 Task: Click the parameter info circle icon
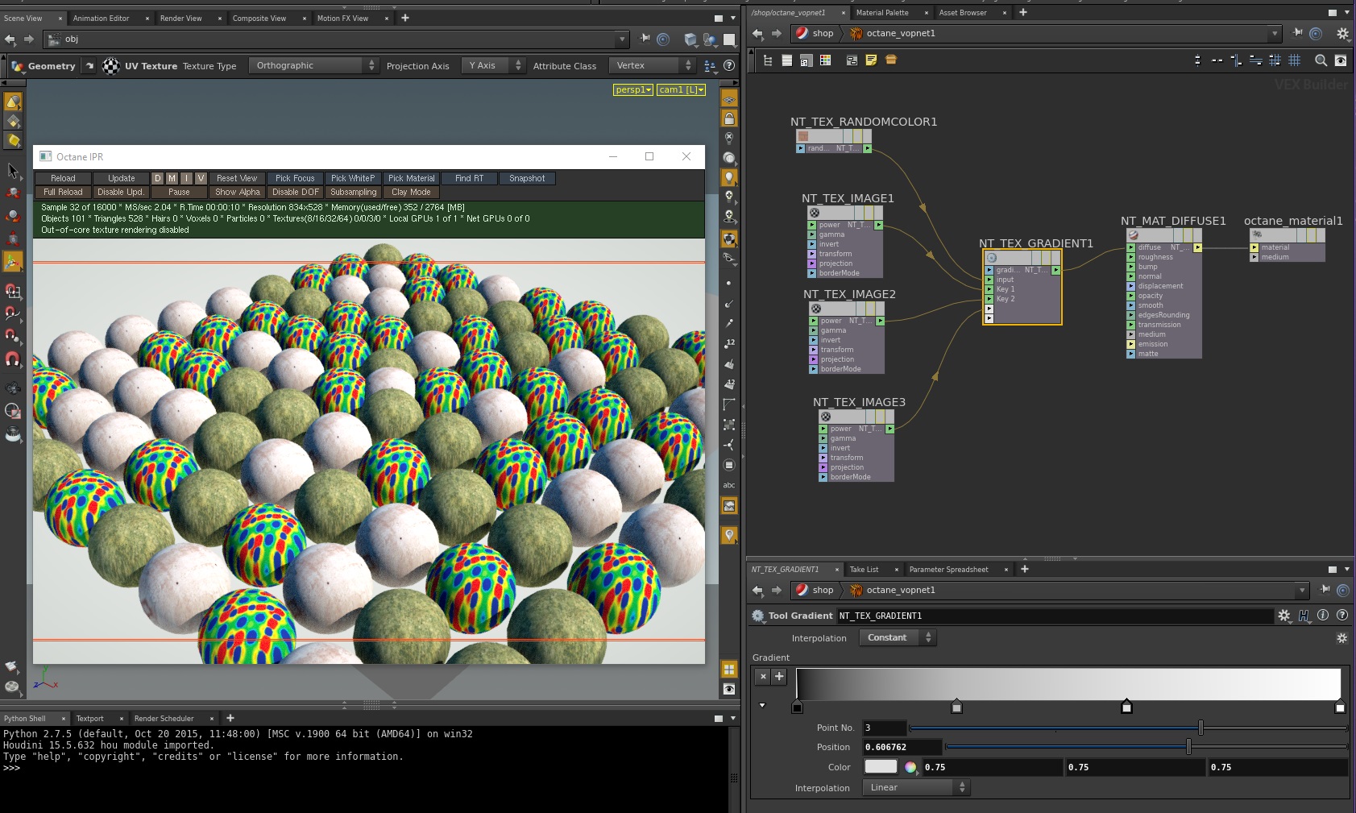(1323, 616)
